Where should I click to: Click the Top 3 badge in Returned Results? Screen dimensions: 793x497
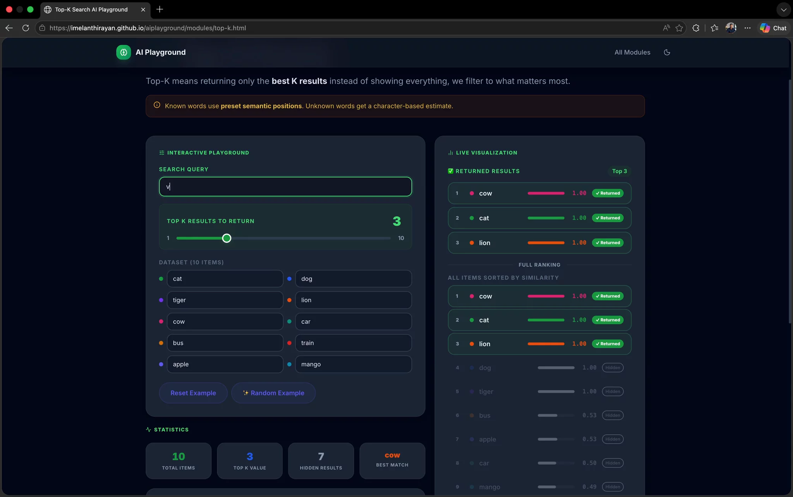coord(619,171)
